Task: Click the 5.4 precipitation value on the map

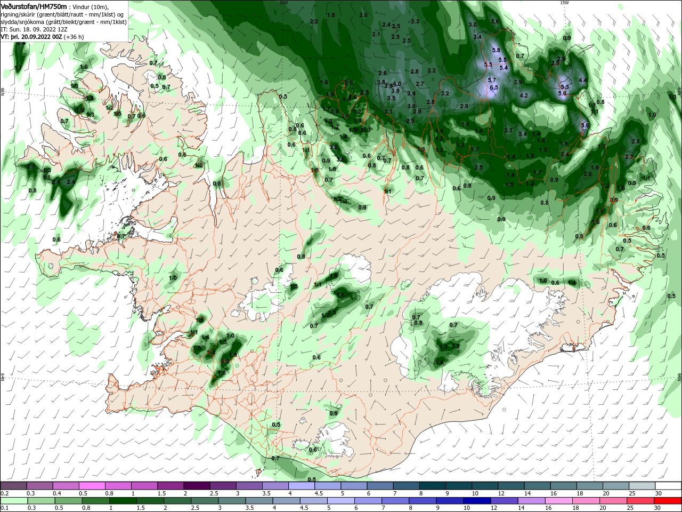Action: [x=503, y=68]
